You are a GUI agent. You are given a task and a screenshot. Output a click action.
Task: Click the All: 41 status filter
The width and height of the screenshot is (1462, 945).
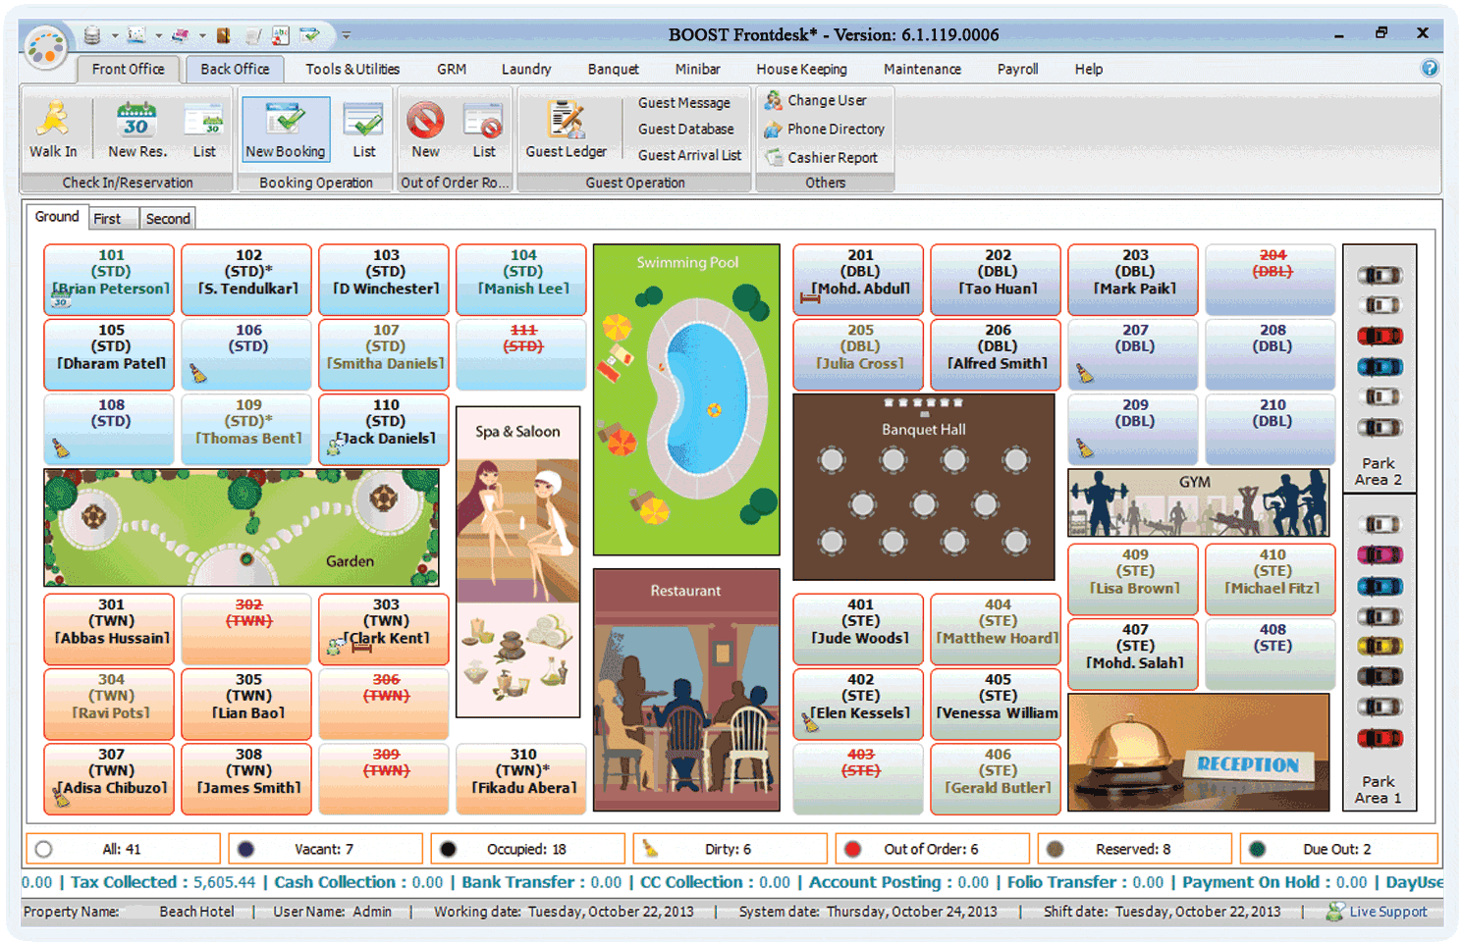pyautogui.click(x=123, y=849)
